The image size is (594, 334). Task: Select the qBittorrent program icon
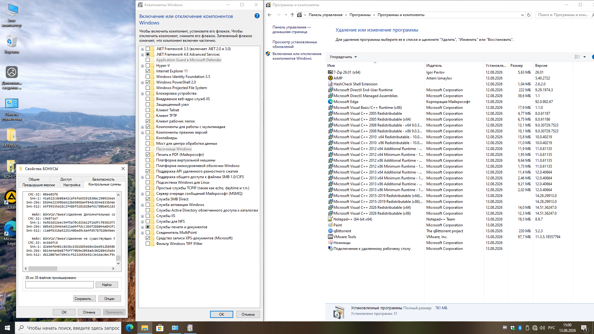pyautogui.click(x=330, y=231)
